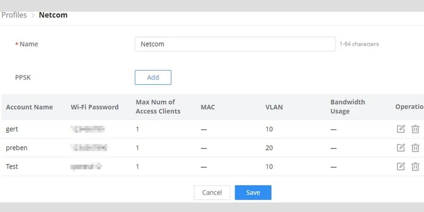Click the blurred Wi-Fi password for Test
The height and width of the screenshot is (212, 424).
86,166
